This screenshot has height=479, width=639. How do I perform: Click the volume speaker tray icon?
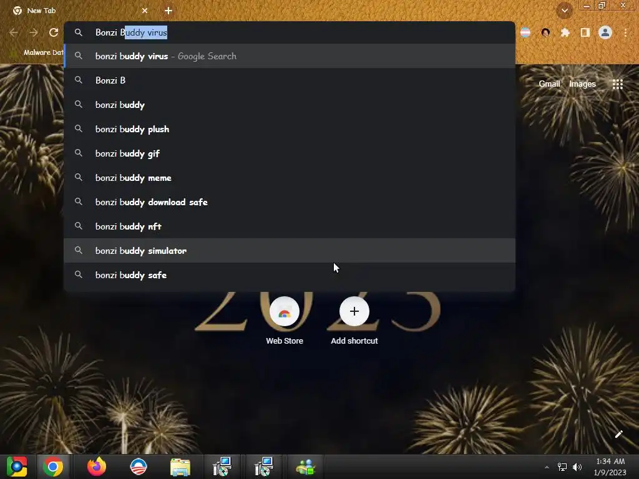click(x=577, y=467)
